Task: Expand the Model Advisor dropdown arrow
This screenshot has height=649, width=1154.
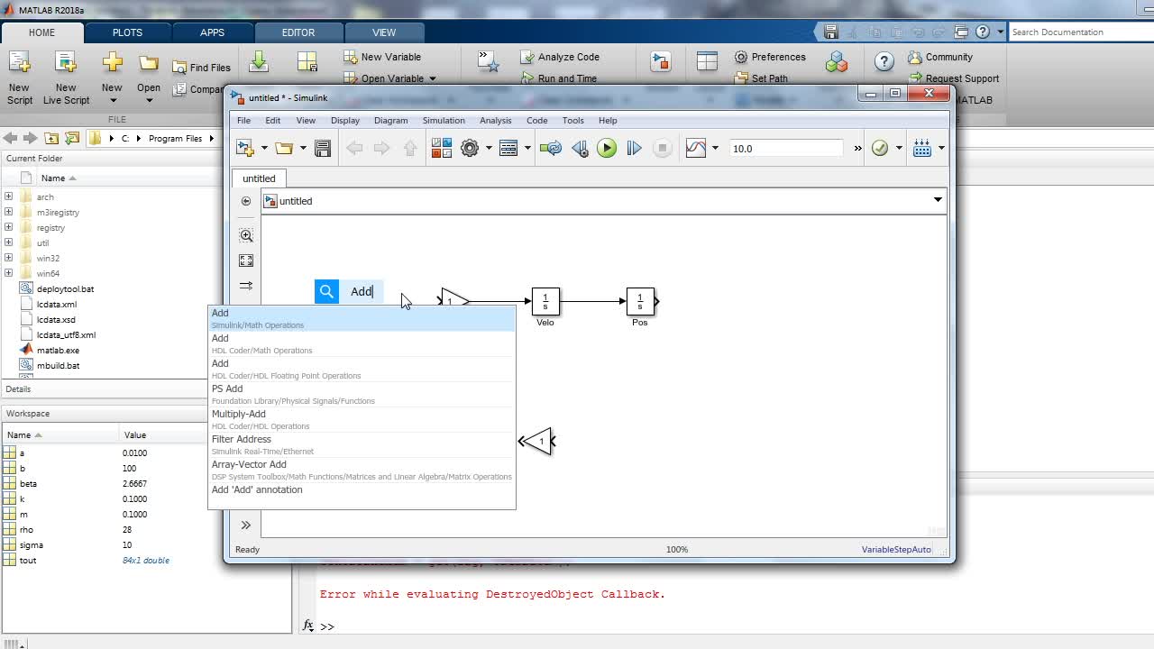Action: click(899, 149)
